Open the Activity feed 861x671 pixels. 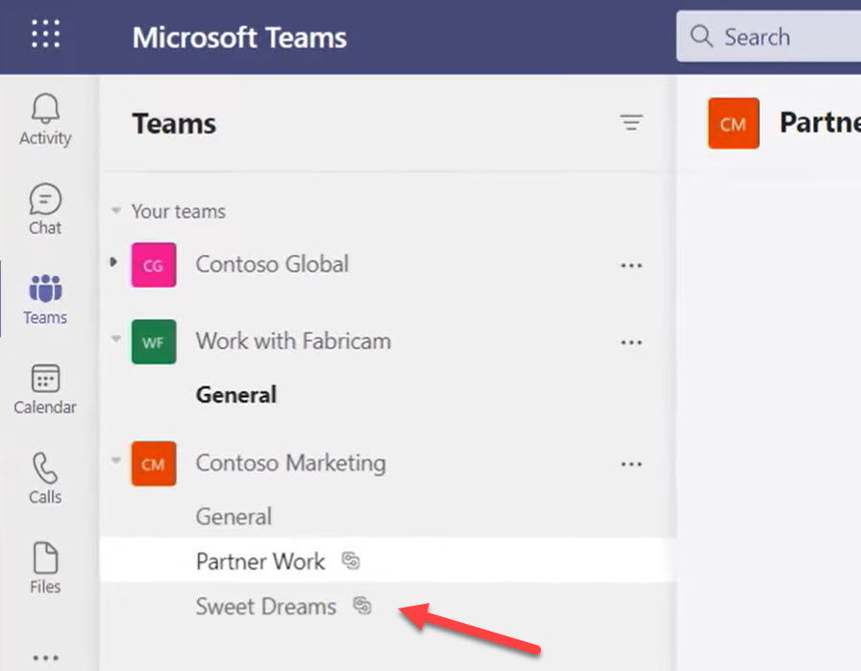(44, 117)
